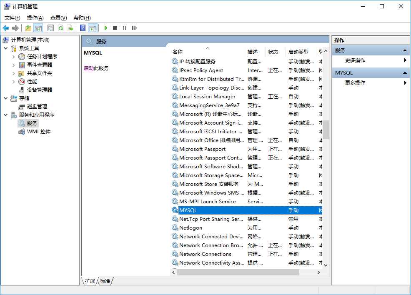The image size is (411, 295).
Task: Click the 性能 monitor icon
Action: click(x=22, y=82)
